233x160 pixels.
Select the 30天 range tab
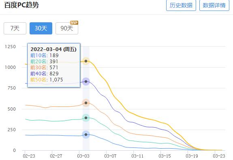tap(41, 28)
